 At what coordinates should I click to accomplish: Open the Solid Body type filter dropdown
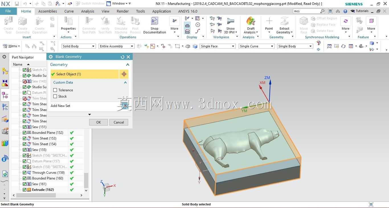point(79,46)
